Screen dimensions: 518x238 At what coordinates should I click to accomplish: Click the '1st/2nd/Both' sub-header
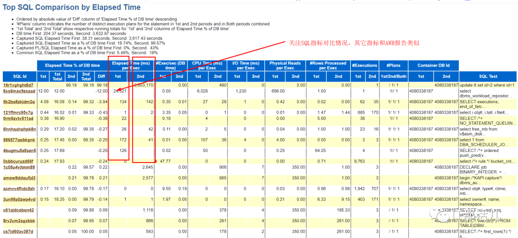pyautogui.click(x=393, y=76)
